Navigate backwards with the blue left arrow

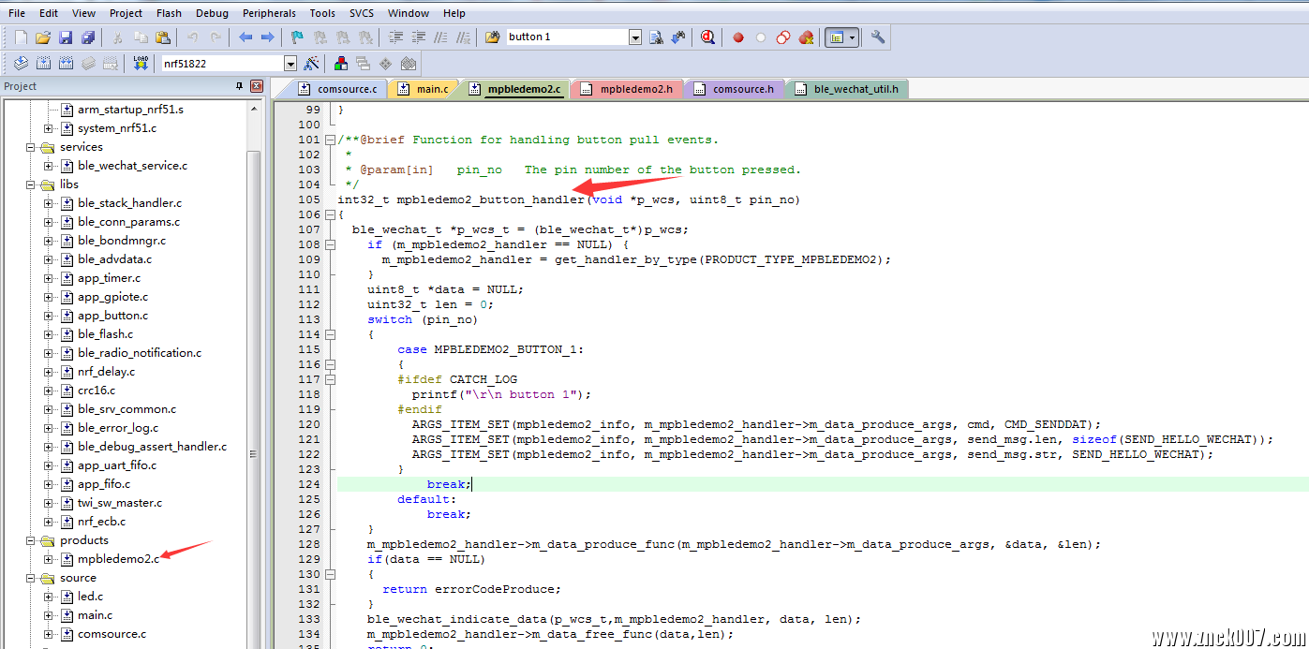point(245,37)
